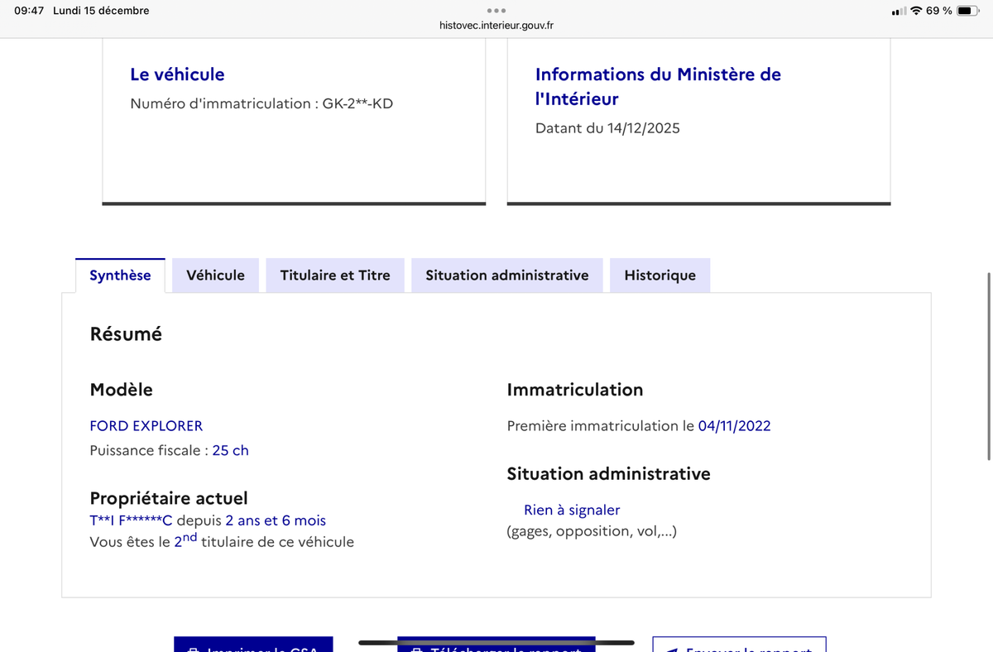This screenshot has height=652, width=993.
Task: Switch to the Synthèse tab
Action: [x=120, y=276]
